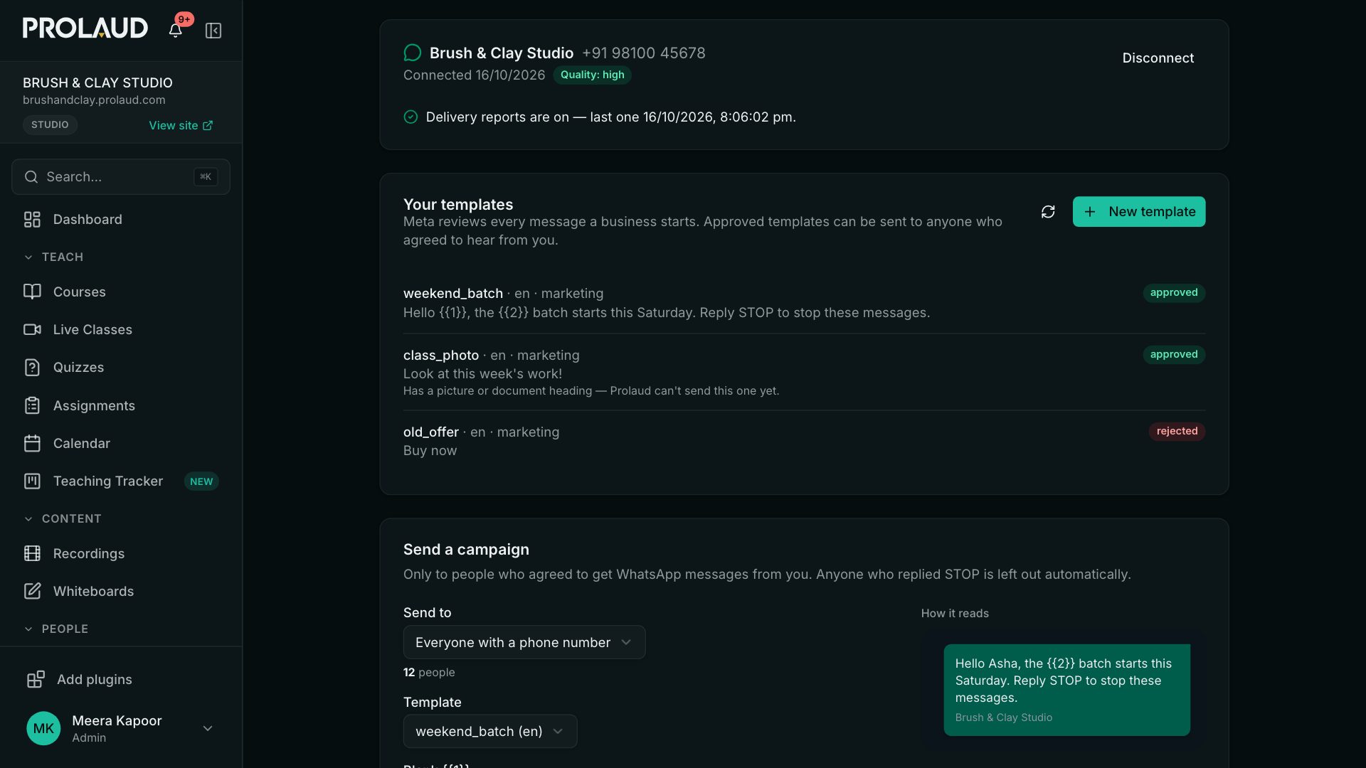This screenshot has width=1366, height=768.
Task: Click the Calendar icon in sidebar
Action: [32, 444]
